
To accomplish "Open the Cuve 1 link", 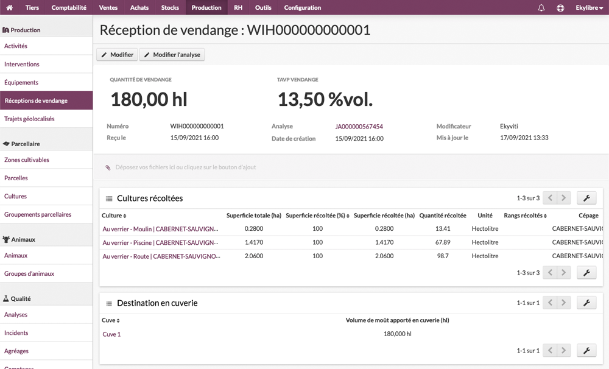I will click(111, 334).
